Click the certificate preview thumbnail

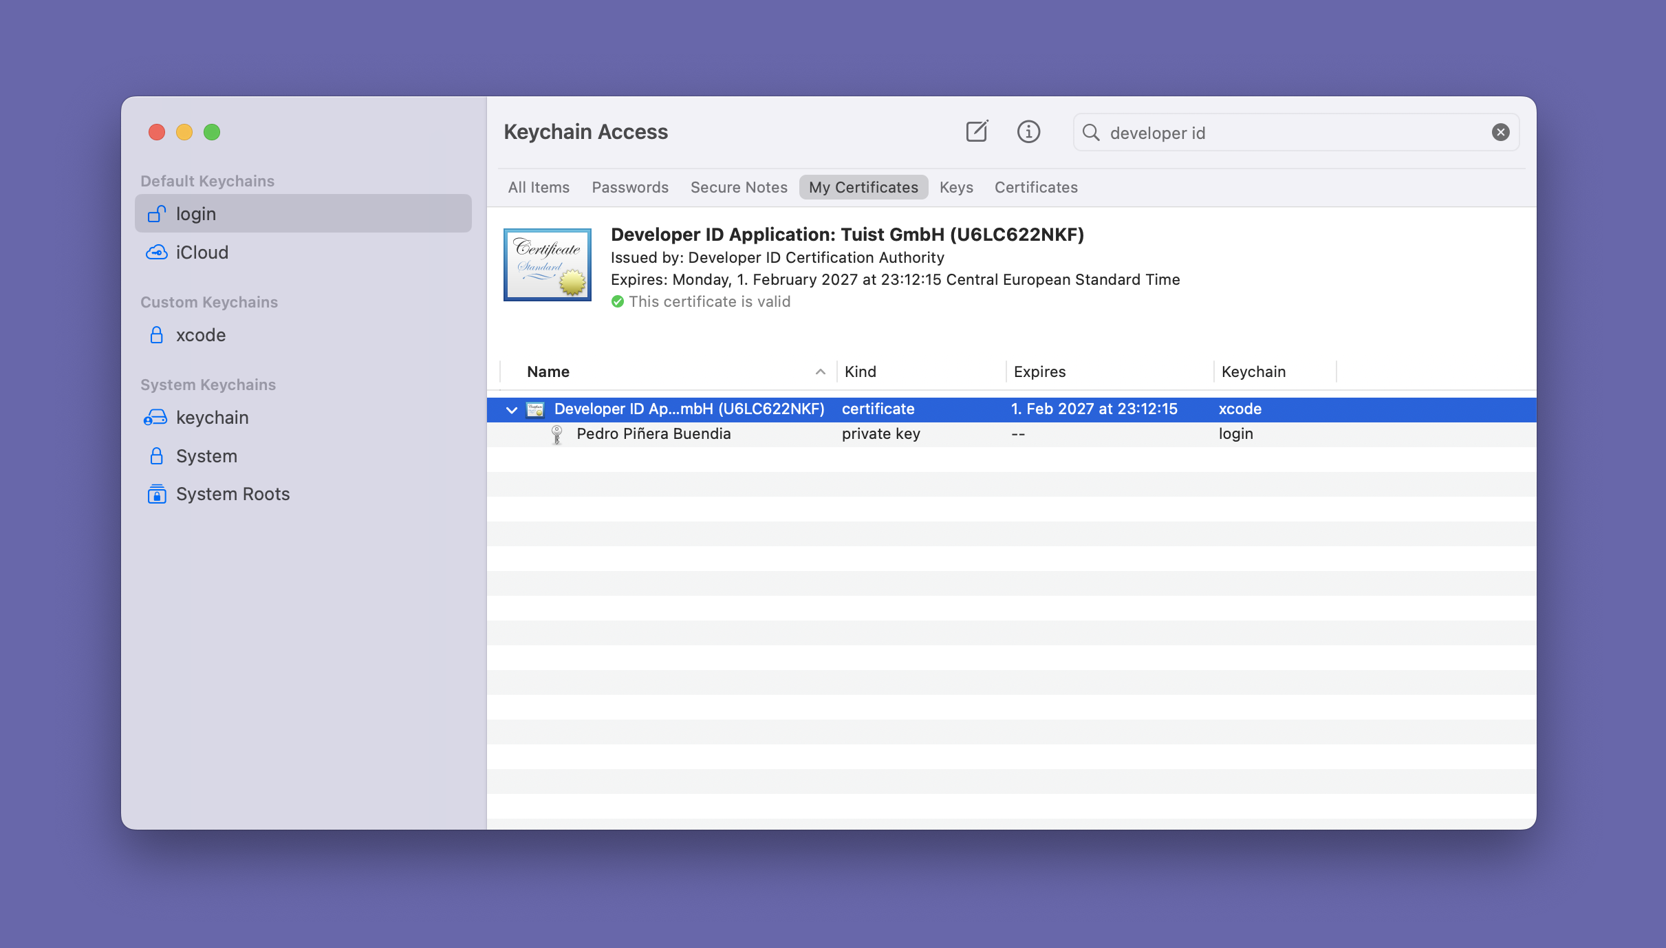[547, 265]
